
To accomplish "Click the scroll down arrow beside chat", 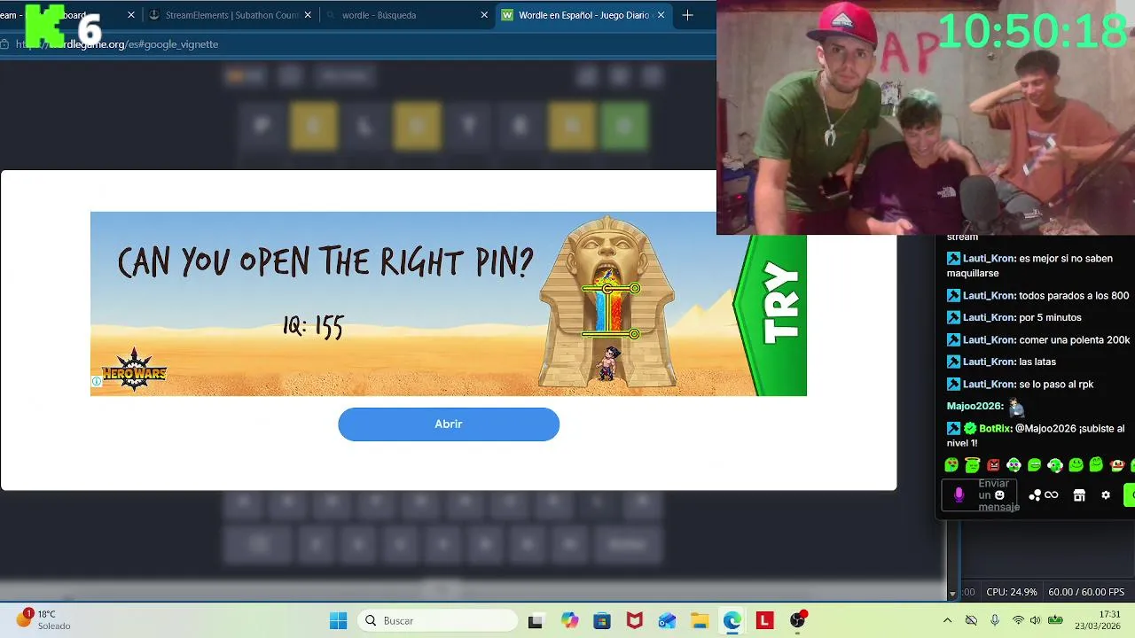I will click(x=952, y=594).
